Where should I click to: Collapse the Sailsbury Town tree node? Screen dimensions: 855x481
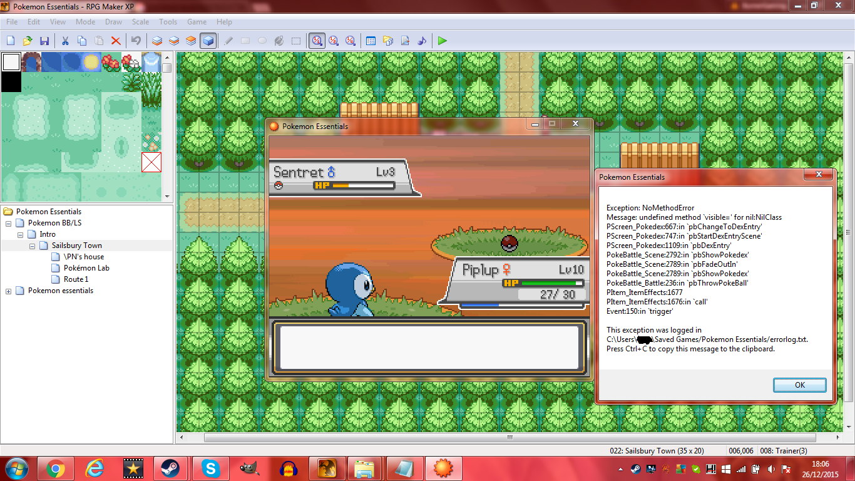[32, 246]
